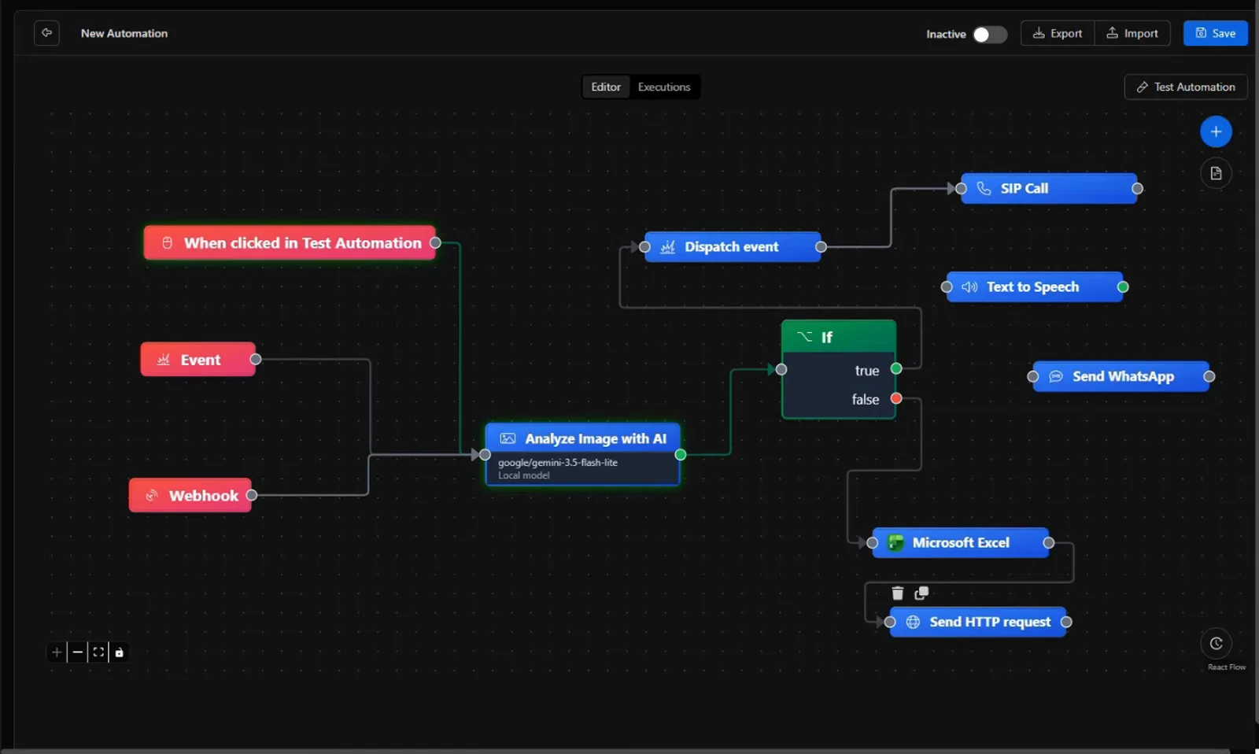Click the Analyze Image with AI picture icon
This screenshot has height=754, width=1259.
508,438
